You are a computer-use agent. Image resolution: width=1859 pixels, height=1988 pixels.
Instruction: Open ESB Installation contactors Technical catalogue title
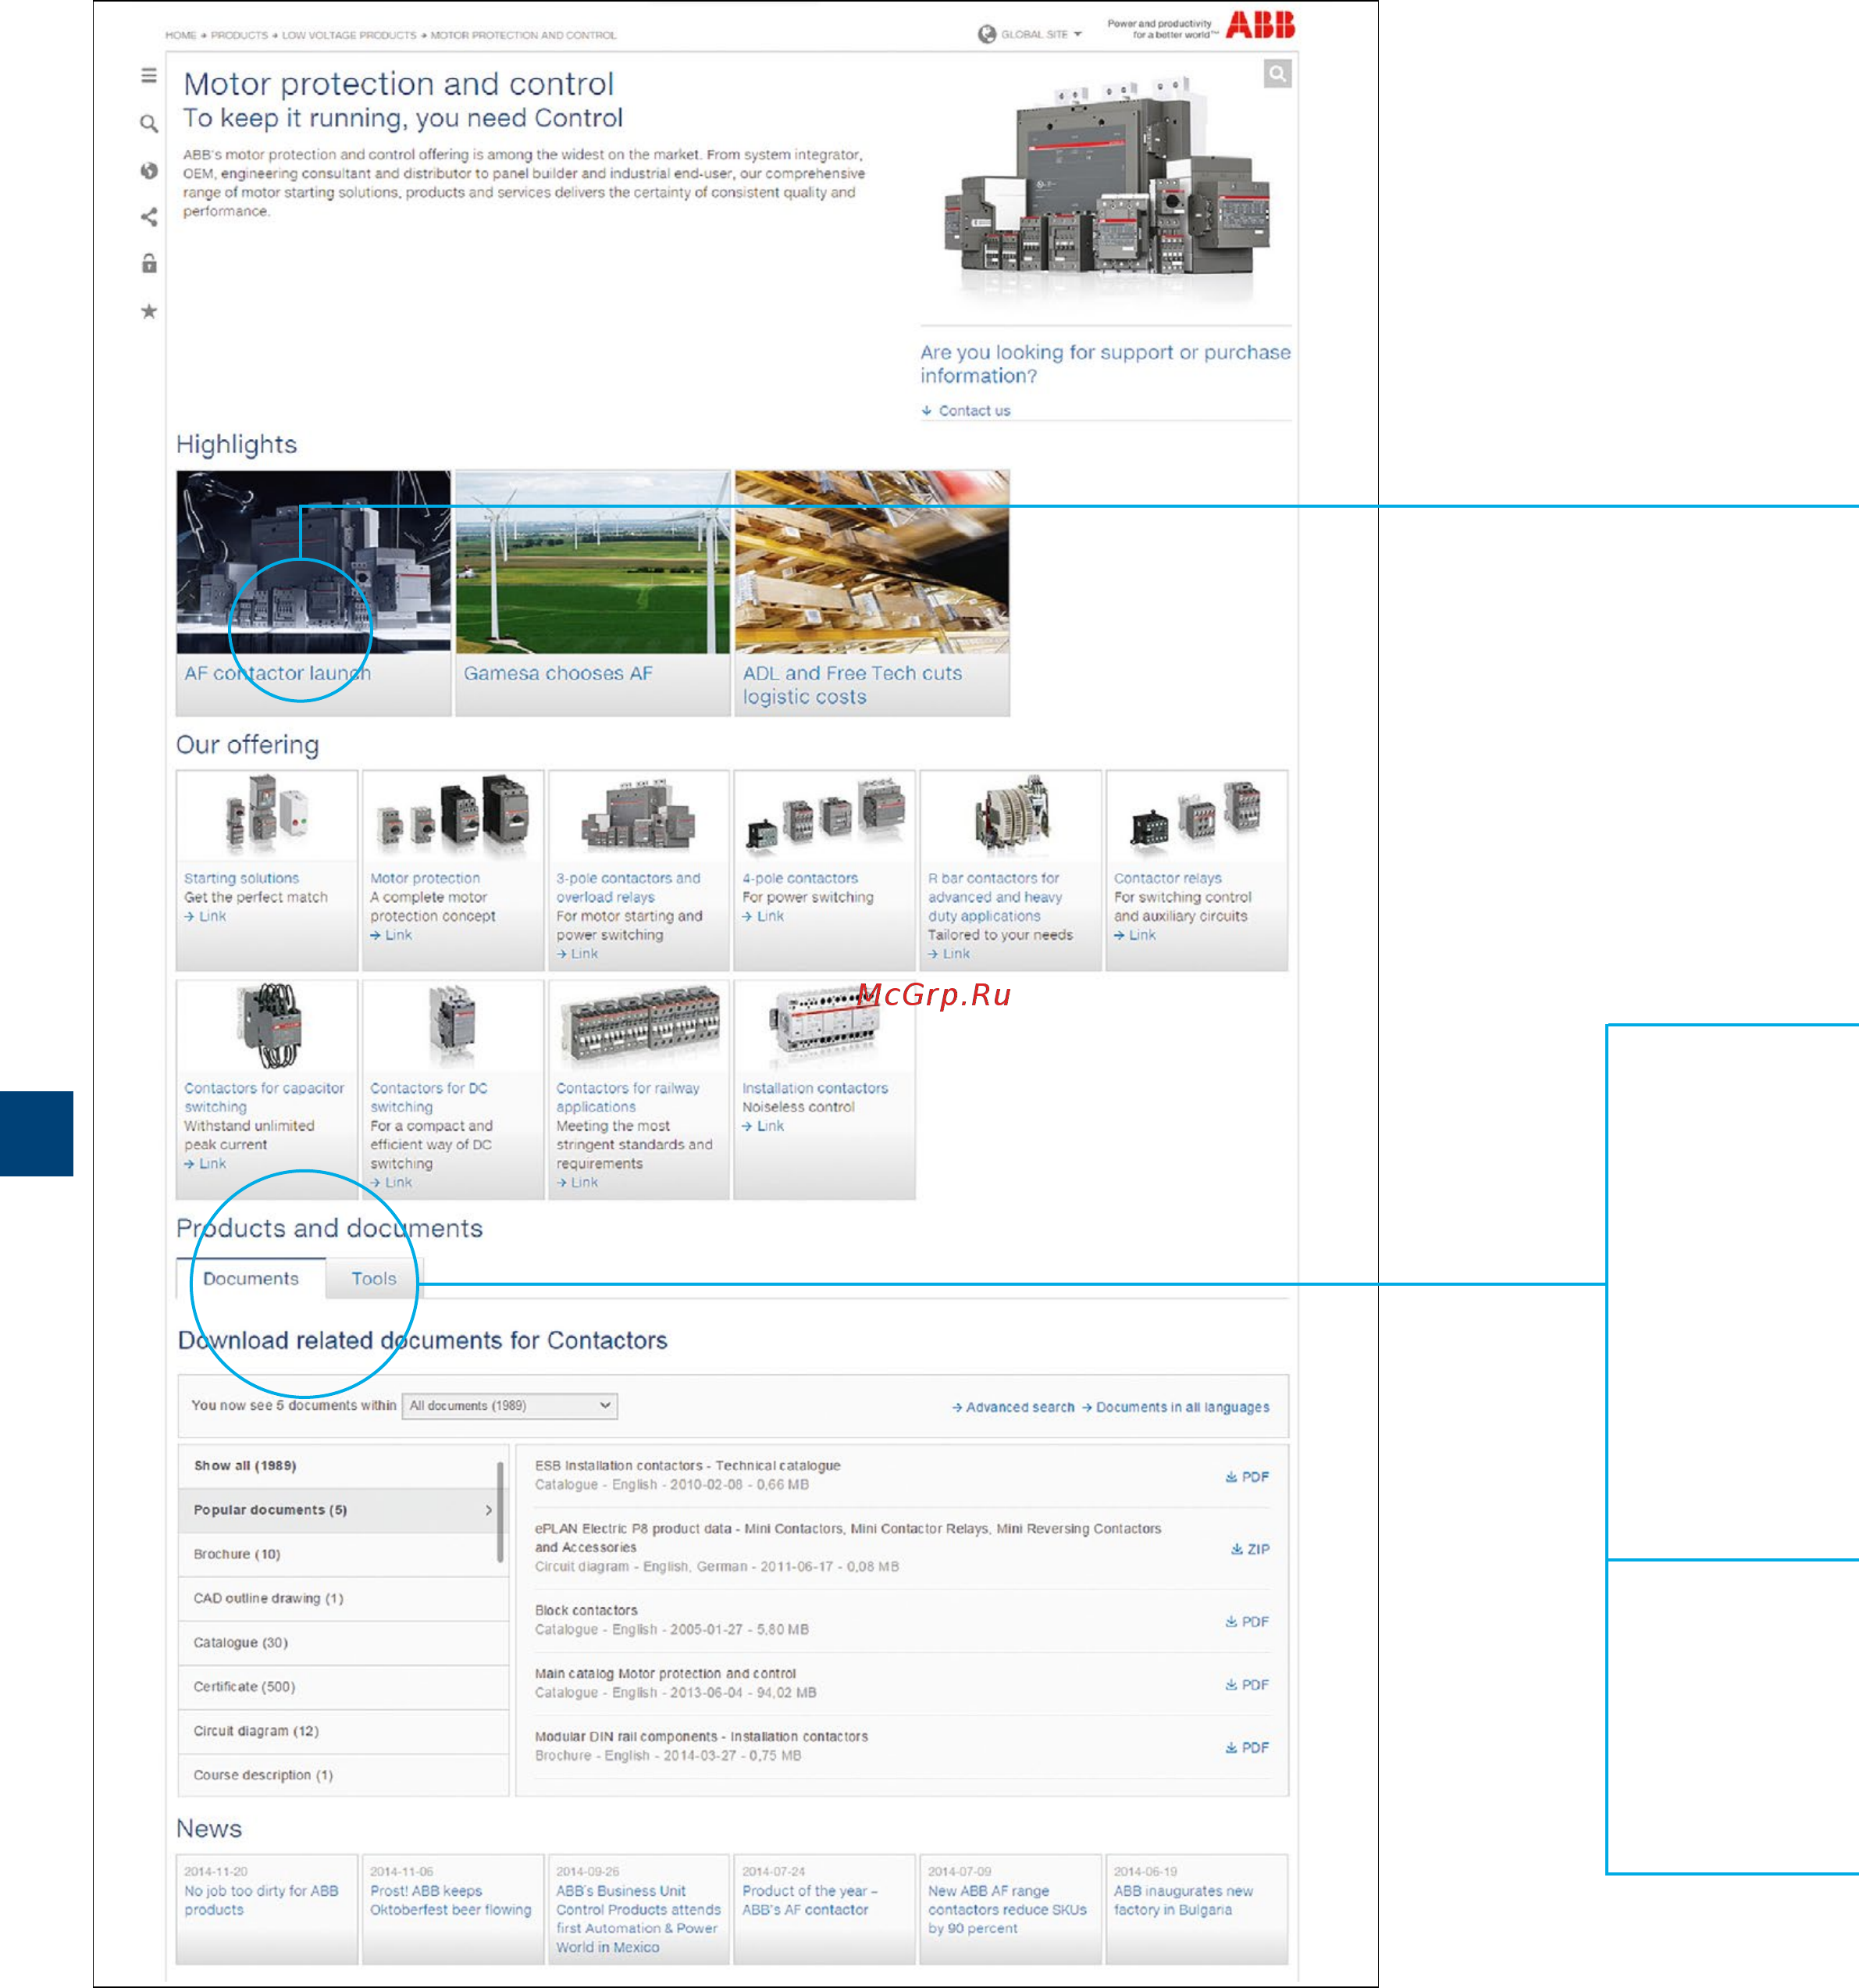point(688,1465)
